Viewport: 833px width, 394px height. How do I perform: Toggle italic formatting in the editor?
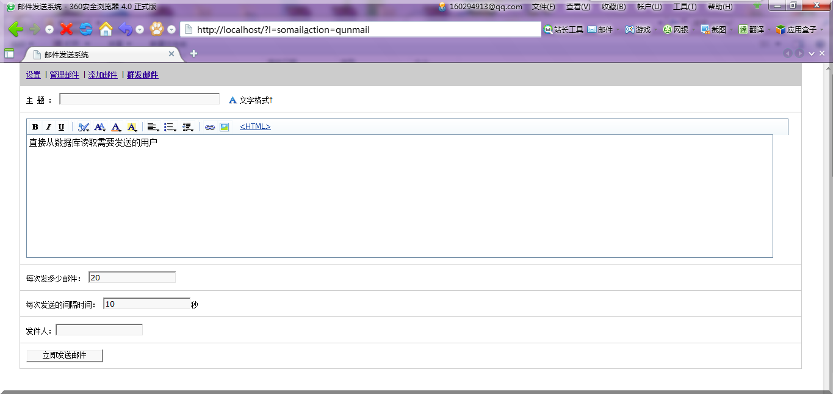(x=48, y=127)
